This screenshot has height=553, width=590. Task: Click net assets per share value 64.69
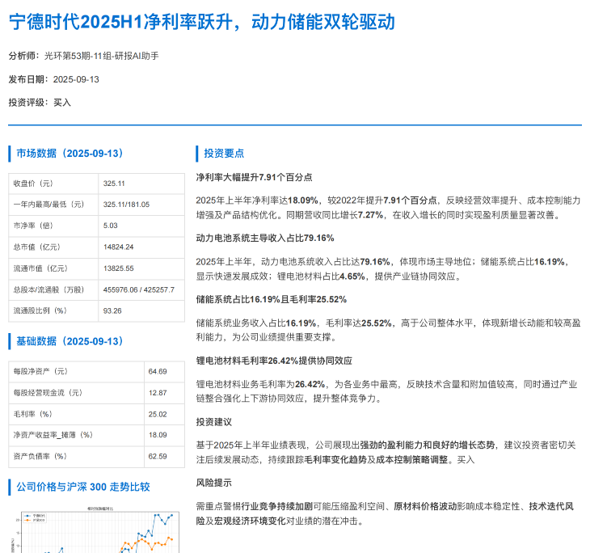(158, 372)
